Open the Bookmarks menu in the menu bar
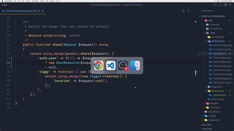The image size is (234, 131). pos(35,1)
